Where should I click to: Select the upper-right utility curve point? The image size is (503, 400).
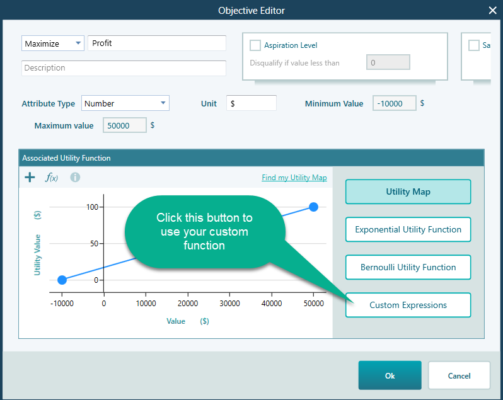[313, 207]
